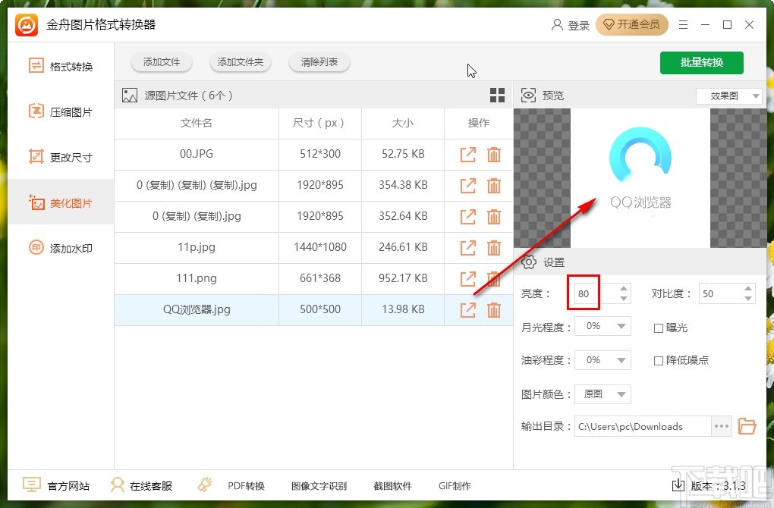774x508 pixels.
Task: Open the 效果图 preview dropdown
Action: 728,96
